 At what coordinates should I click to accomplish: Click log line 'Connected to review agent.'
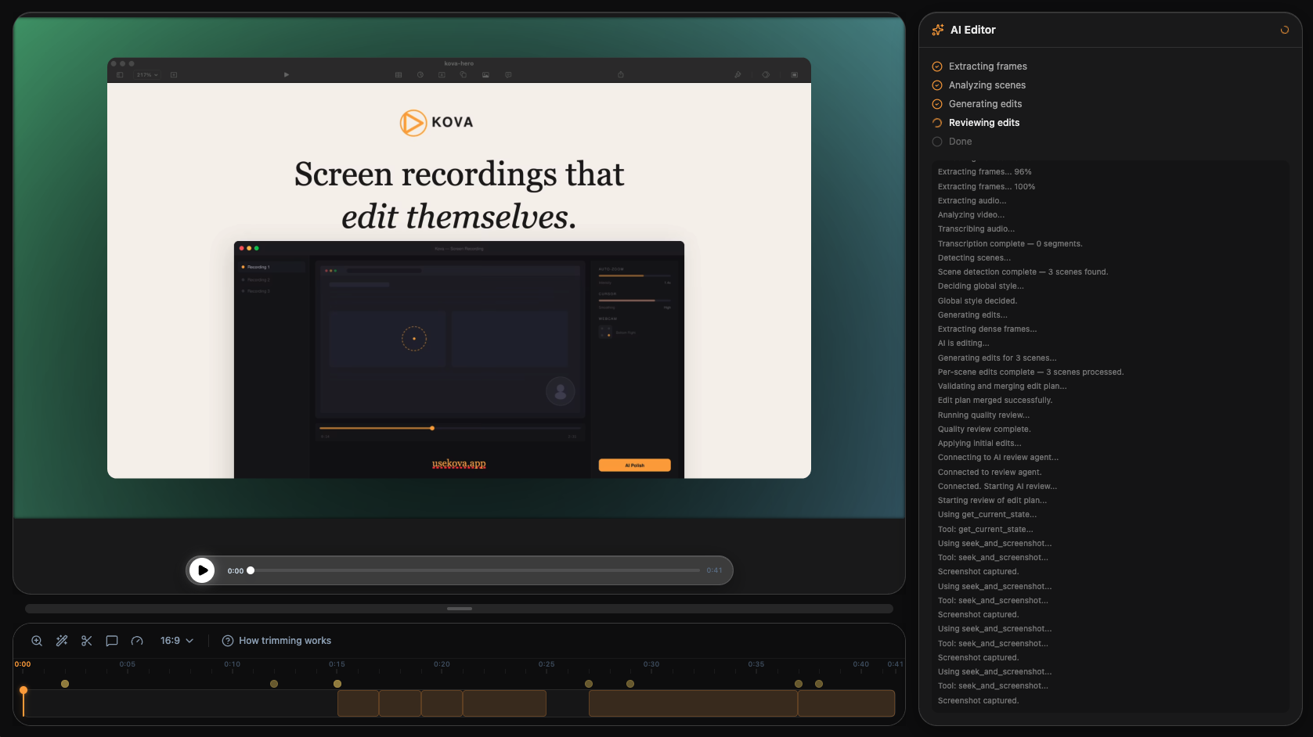(x=990, y=473)
